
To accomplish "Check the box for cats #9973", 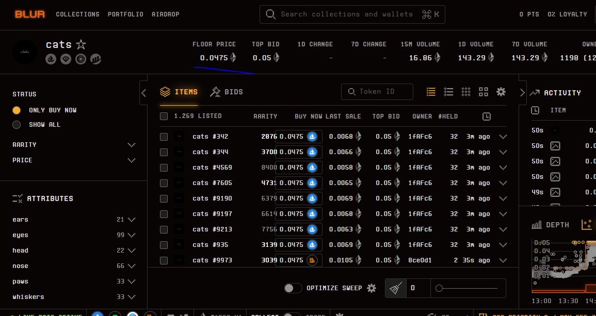I will coord(164,260).
